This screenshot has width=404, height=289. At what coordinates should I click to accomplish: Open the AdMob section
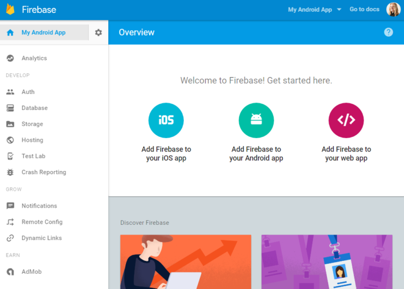tap(31, 272)
